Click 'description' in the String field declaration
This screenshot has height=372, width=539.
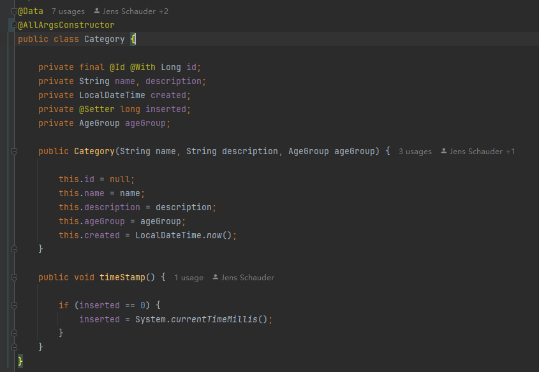(x=174, y=81)
